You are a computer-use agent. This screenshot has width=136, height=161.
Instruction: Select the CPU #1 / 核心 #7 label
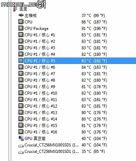click(40, 74)
